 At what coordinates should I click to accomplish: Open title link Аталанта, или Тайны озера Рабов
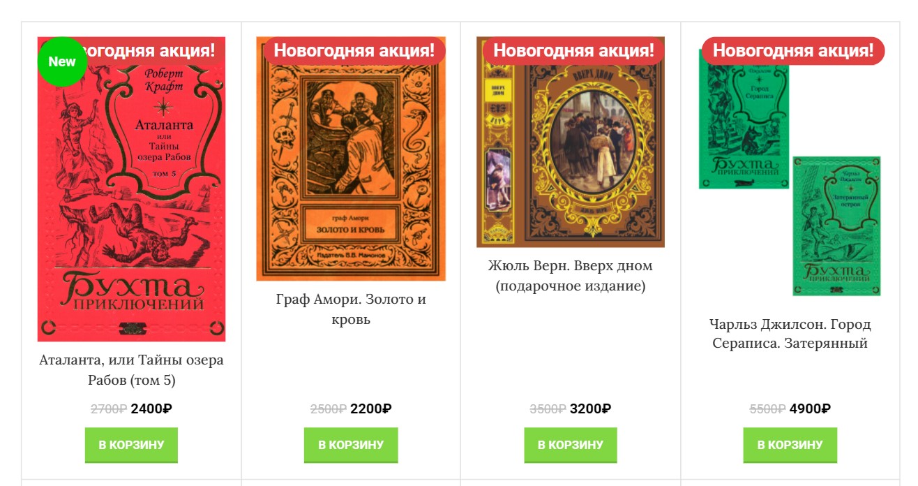131,370
